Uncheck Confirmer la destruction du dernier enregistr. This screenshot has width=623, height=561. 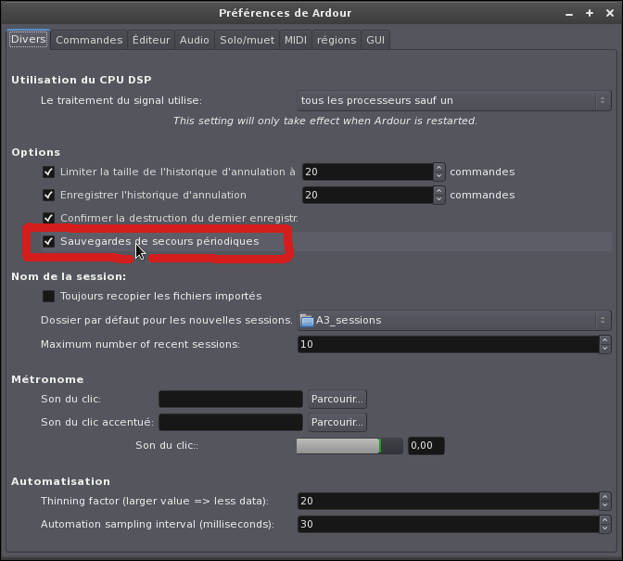click(48, 218)
